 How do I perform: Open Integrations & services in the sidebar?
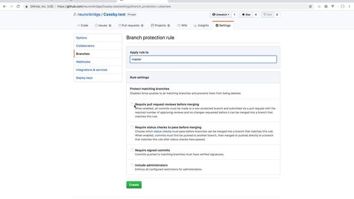pos(98,70)
